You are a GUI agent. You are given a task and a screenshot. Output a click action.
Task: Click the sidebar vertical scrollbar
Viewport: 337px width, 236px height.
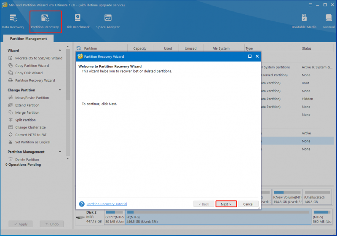tap(68, 75)
